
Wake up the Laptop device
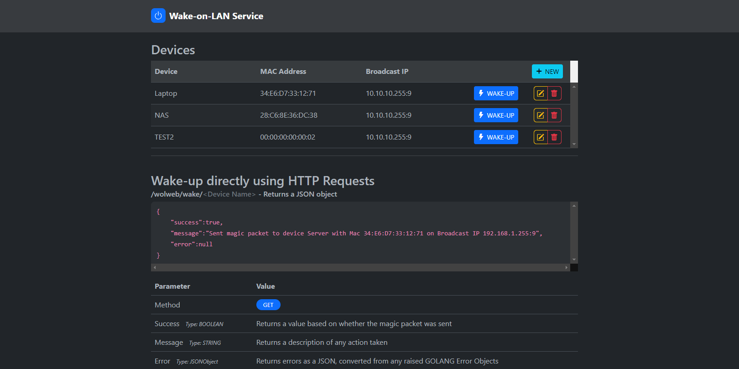(496, 94)
